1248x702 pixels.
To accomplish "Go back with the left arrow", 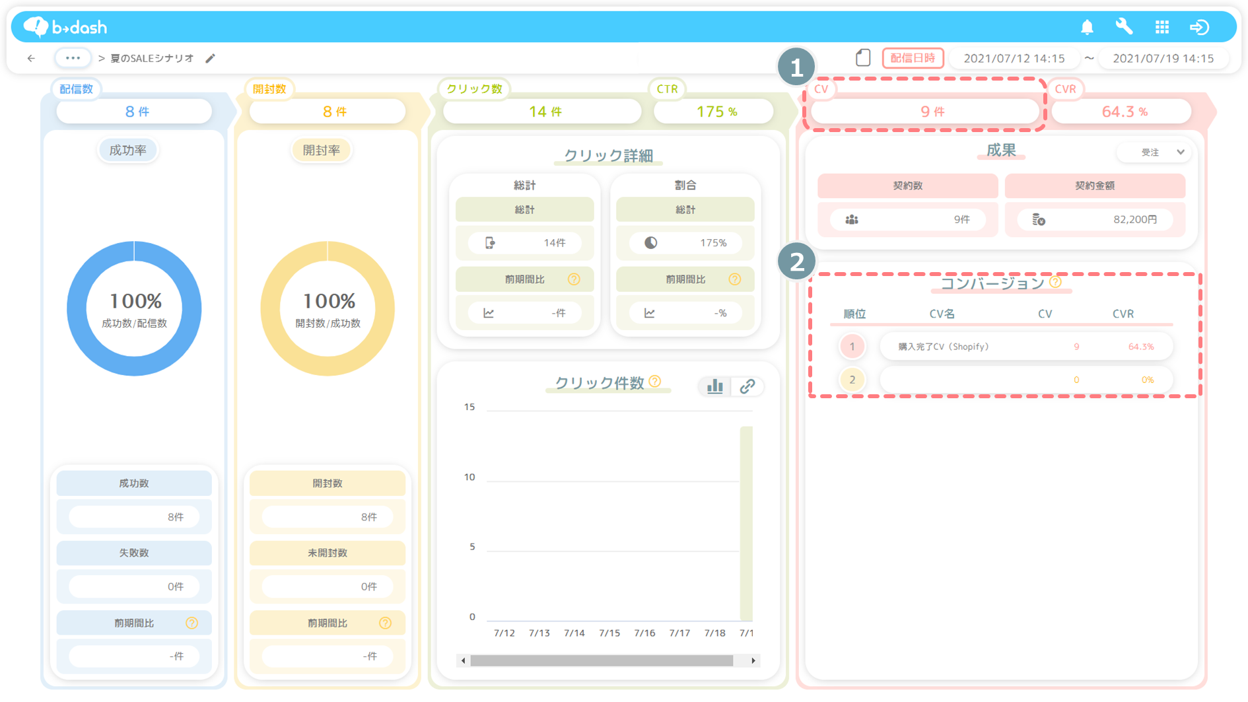I will [31, 58].
